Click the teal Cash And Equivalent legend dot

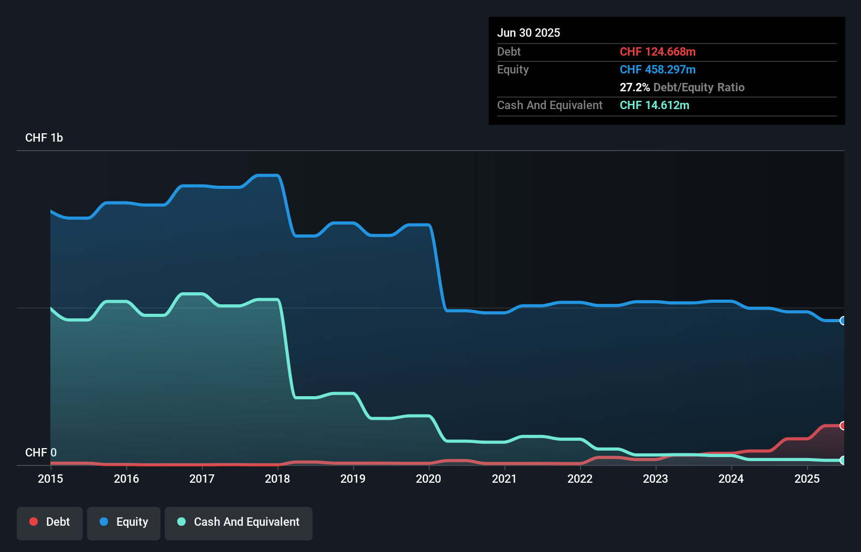click(x=181, y=522)
